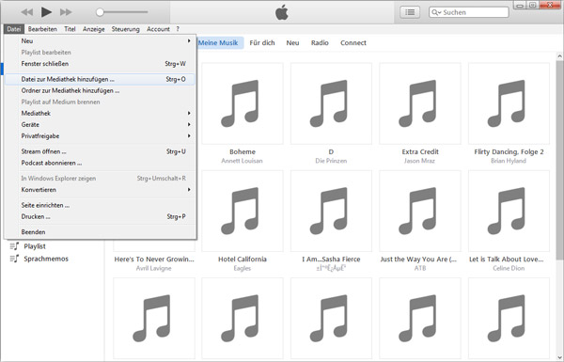The height and width of the screenshot is (362, 564).
Task: Open the Flirty Dancing, Folge 2 album
Action: (x=509, y=103)
